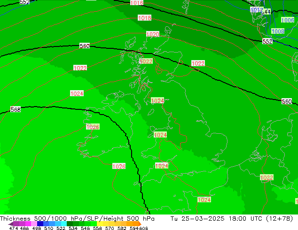Click the 1020 isobar label

[x=153, y=34]
